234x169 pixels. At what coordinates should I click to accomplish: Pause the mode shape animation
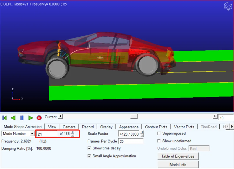click(22, 118)
